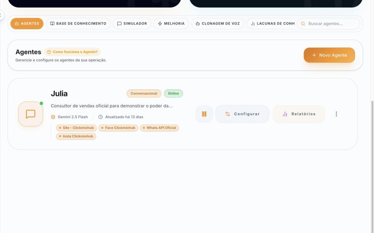Image resolution: width=374 pixels, height=233 pixels.
Task: Switch to Base de Conhecimento tab
Action: [x=78, y=24]
